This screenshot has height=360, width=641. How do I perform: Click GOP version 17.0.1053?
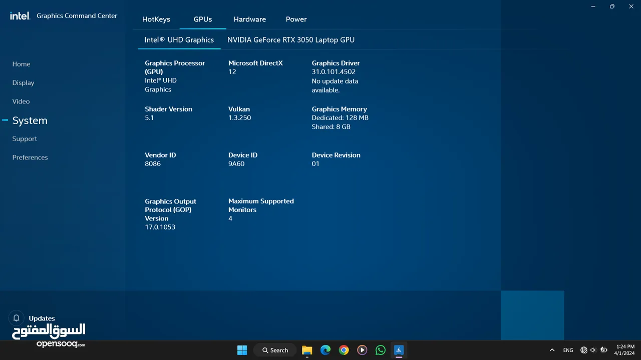point(160,227)
